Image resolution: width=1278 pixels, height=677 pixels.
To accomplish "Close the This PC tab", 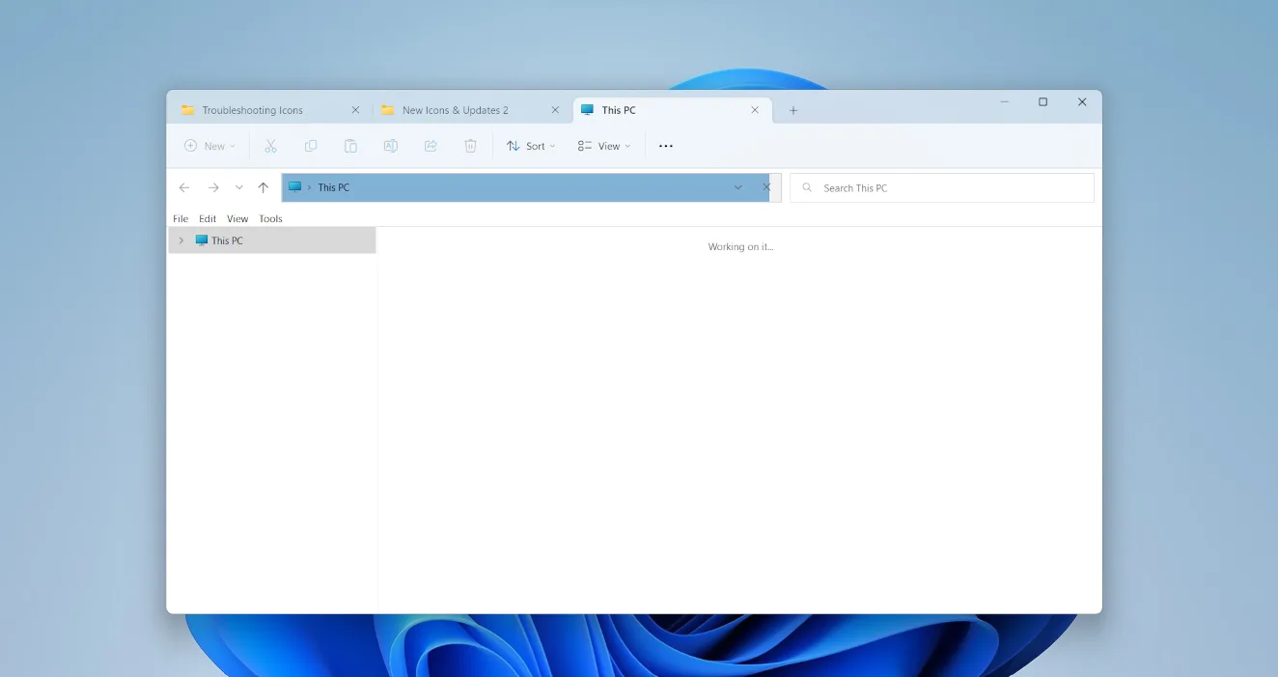I will point(755,110).
